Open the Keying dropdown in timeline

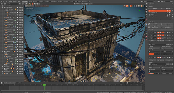point(12,83)
